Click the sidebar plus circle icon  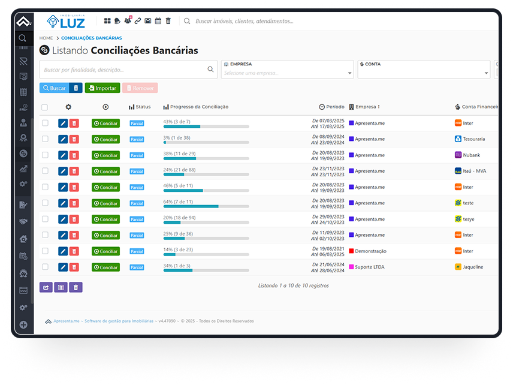[x=23, y=325]
